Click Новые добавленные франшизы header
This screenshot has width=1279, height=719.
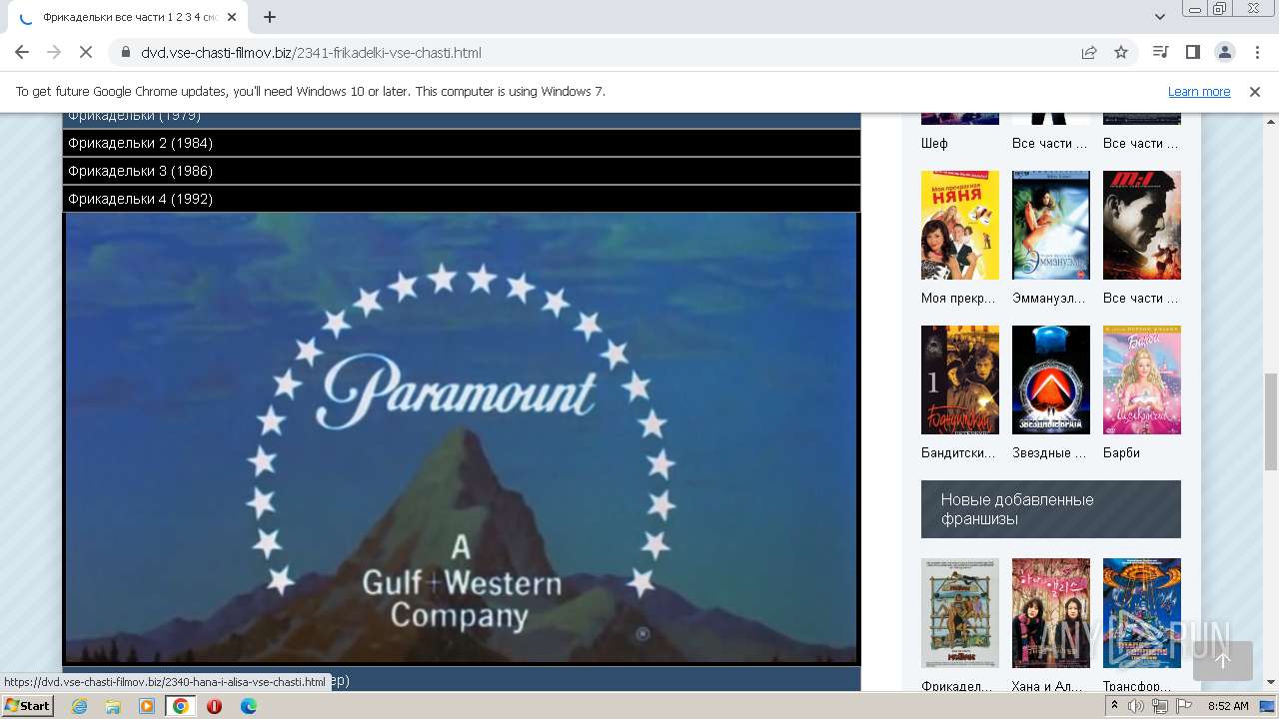tap(1050, 509)
